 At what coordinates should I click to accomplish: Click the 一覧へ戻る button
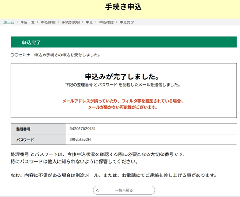[x=124, y=190]
